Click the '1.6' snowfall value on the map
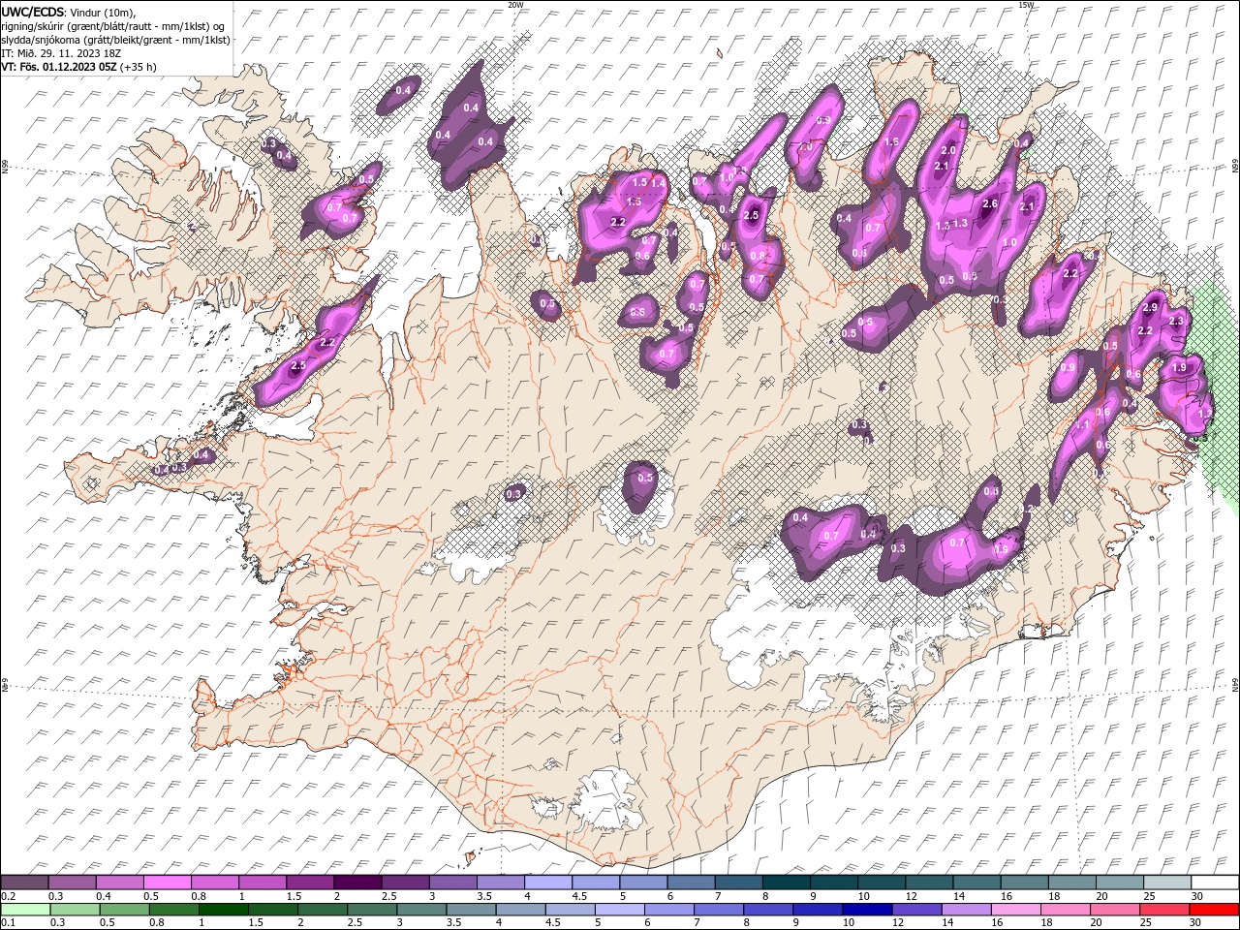This screenshot has width=1240, height=930. [x=892, y=142]
